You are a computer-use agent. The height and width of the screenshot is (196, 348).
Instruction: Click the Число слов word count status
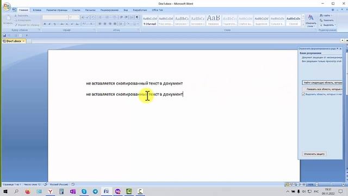click(32, 185)
